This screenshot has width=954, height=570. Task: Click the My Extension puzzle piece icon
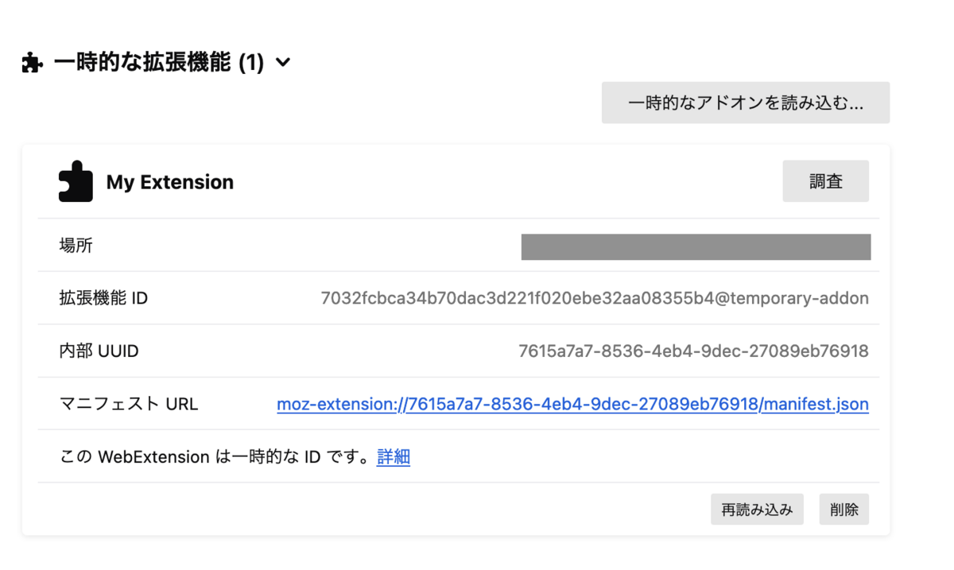76,181
